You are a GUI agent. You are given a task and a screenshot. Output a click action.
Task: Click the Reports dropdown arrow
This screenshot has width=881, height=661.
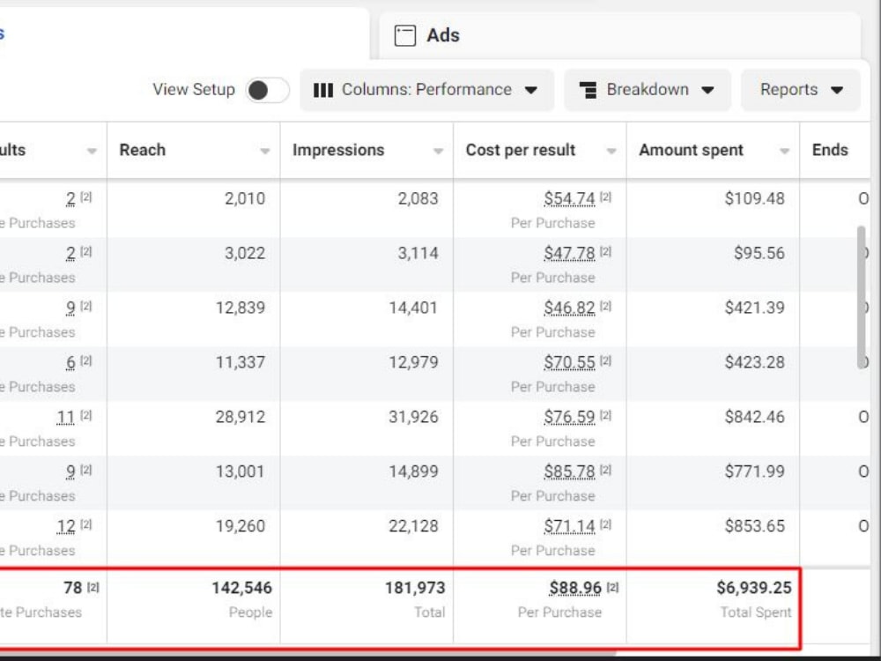point(837,90)
